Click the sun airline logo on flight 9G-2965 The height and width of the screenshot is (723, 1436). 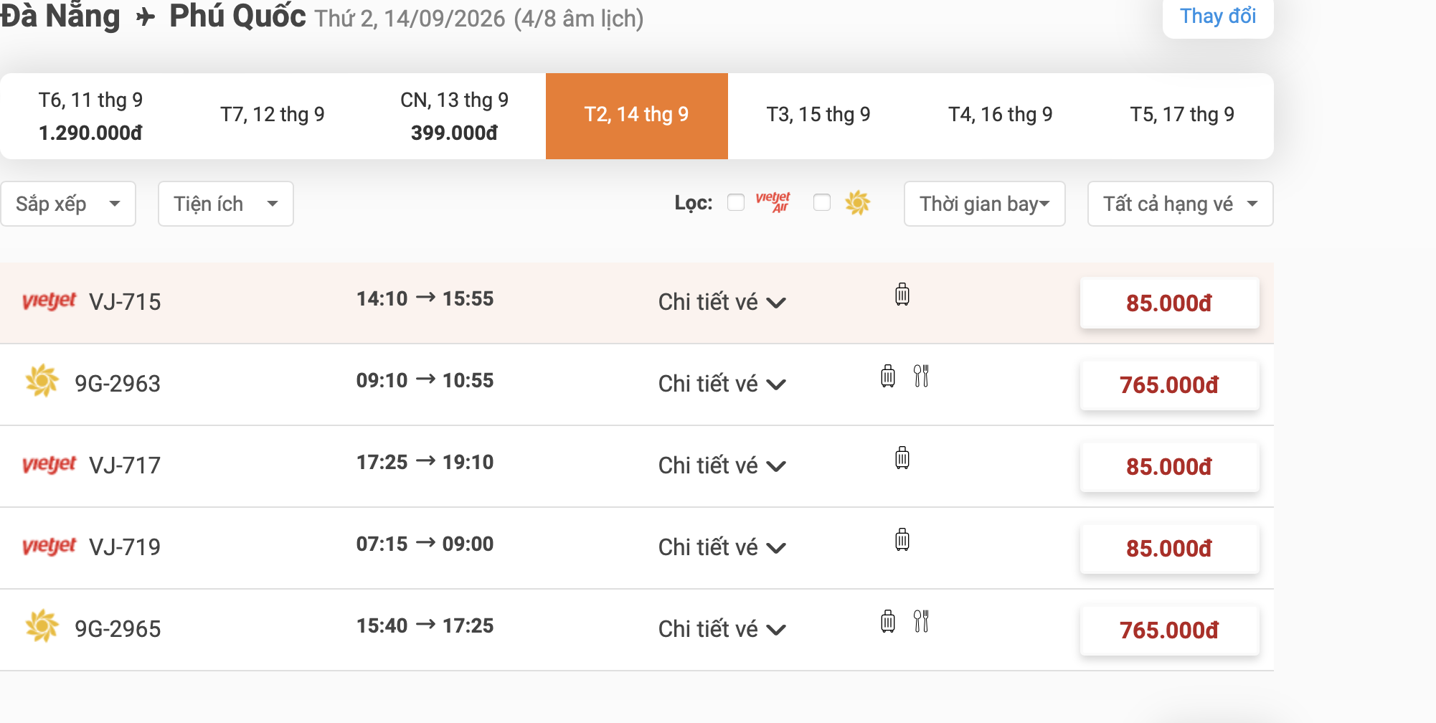(42, 625)
